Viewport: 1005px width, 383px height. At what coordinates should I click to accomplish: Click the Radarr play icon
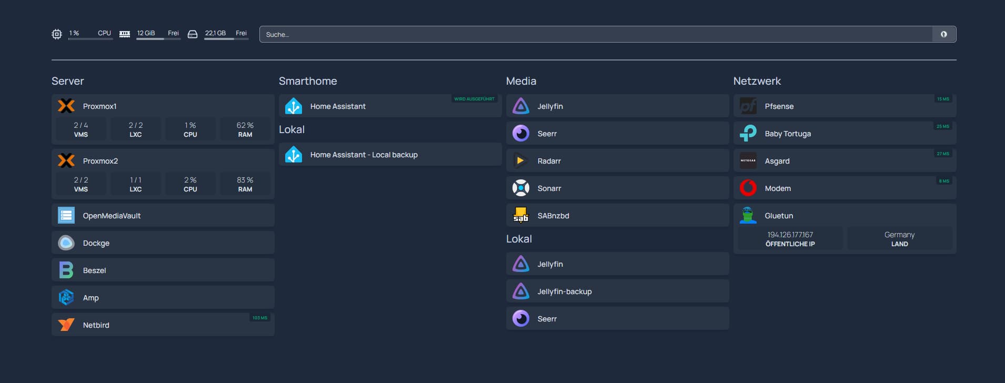point(521,160)
